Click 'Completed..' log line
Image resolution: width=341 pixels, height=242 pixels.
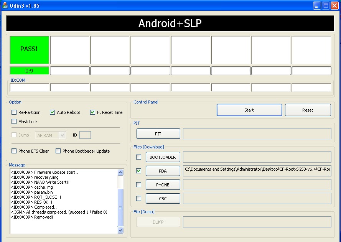coord(34,207)
